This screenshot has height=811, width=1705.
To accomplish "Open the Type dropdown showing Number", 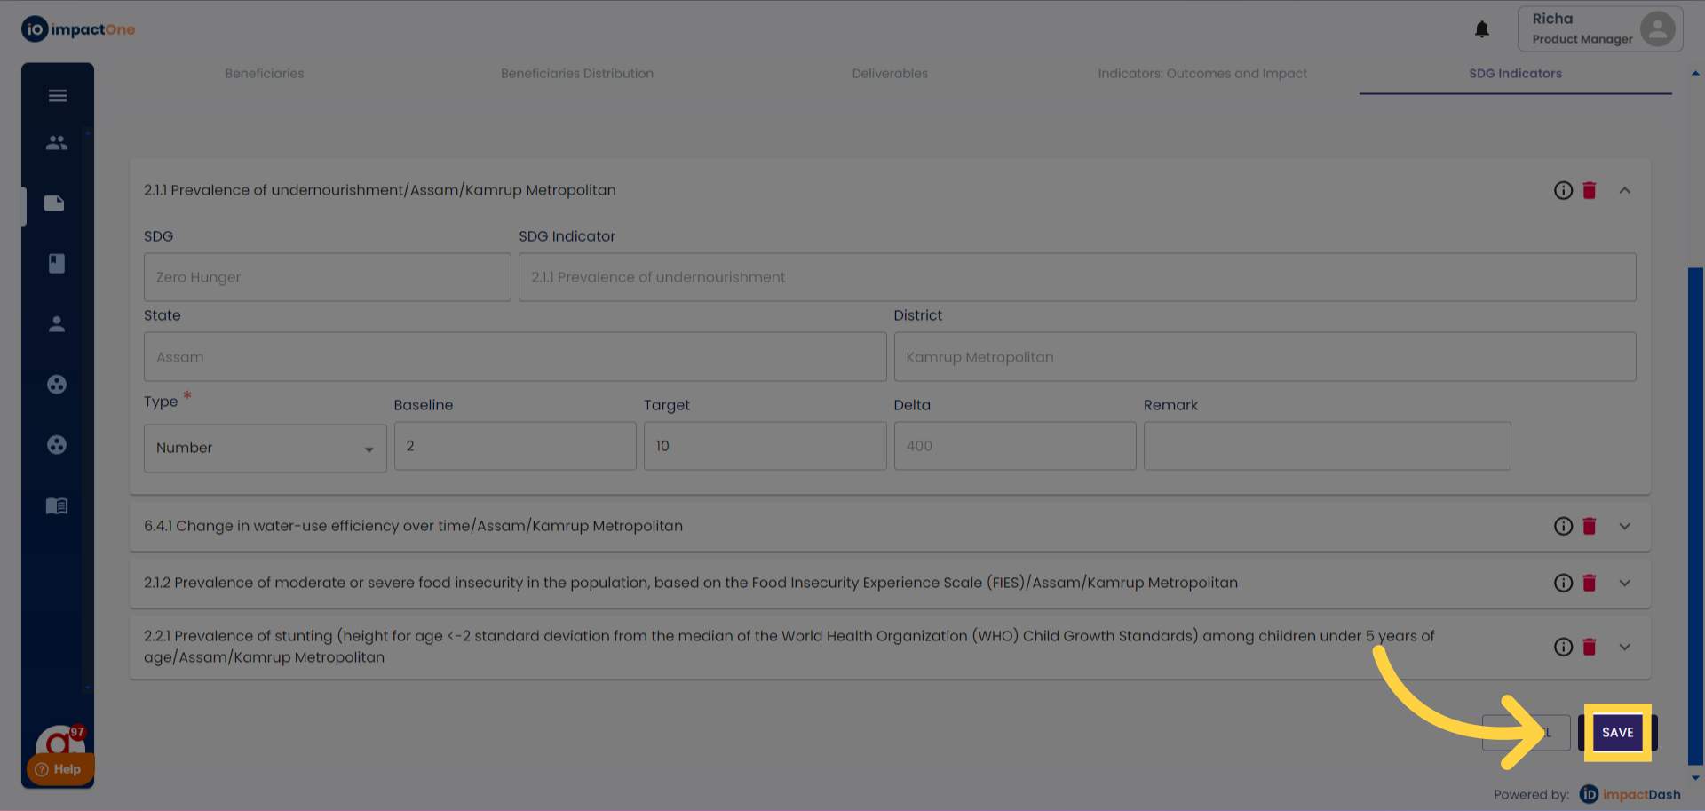I will pos(265,448).
